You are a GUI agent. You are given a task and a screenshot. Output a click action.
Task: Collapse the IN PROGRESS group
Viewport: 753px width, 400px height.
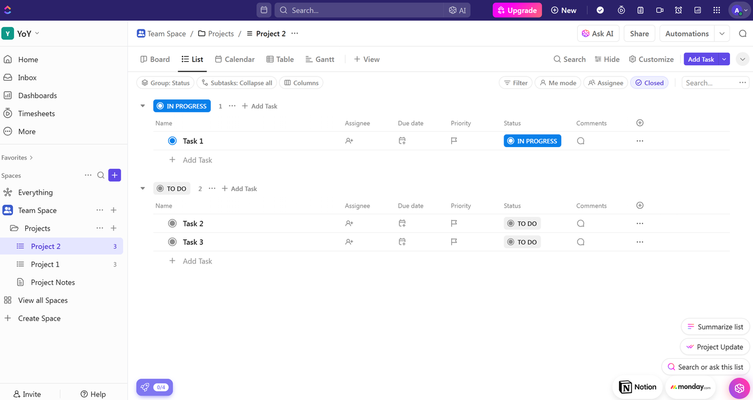click(x=142, y=106)
